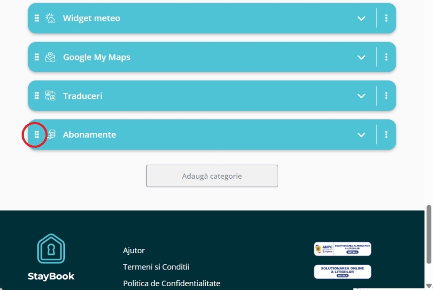Click the weather icon beside Widget meteo

[x=50, y=18]
